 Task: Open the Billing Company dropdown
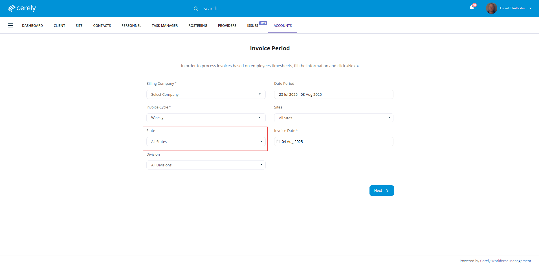tap(206, 94)
